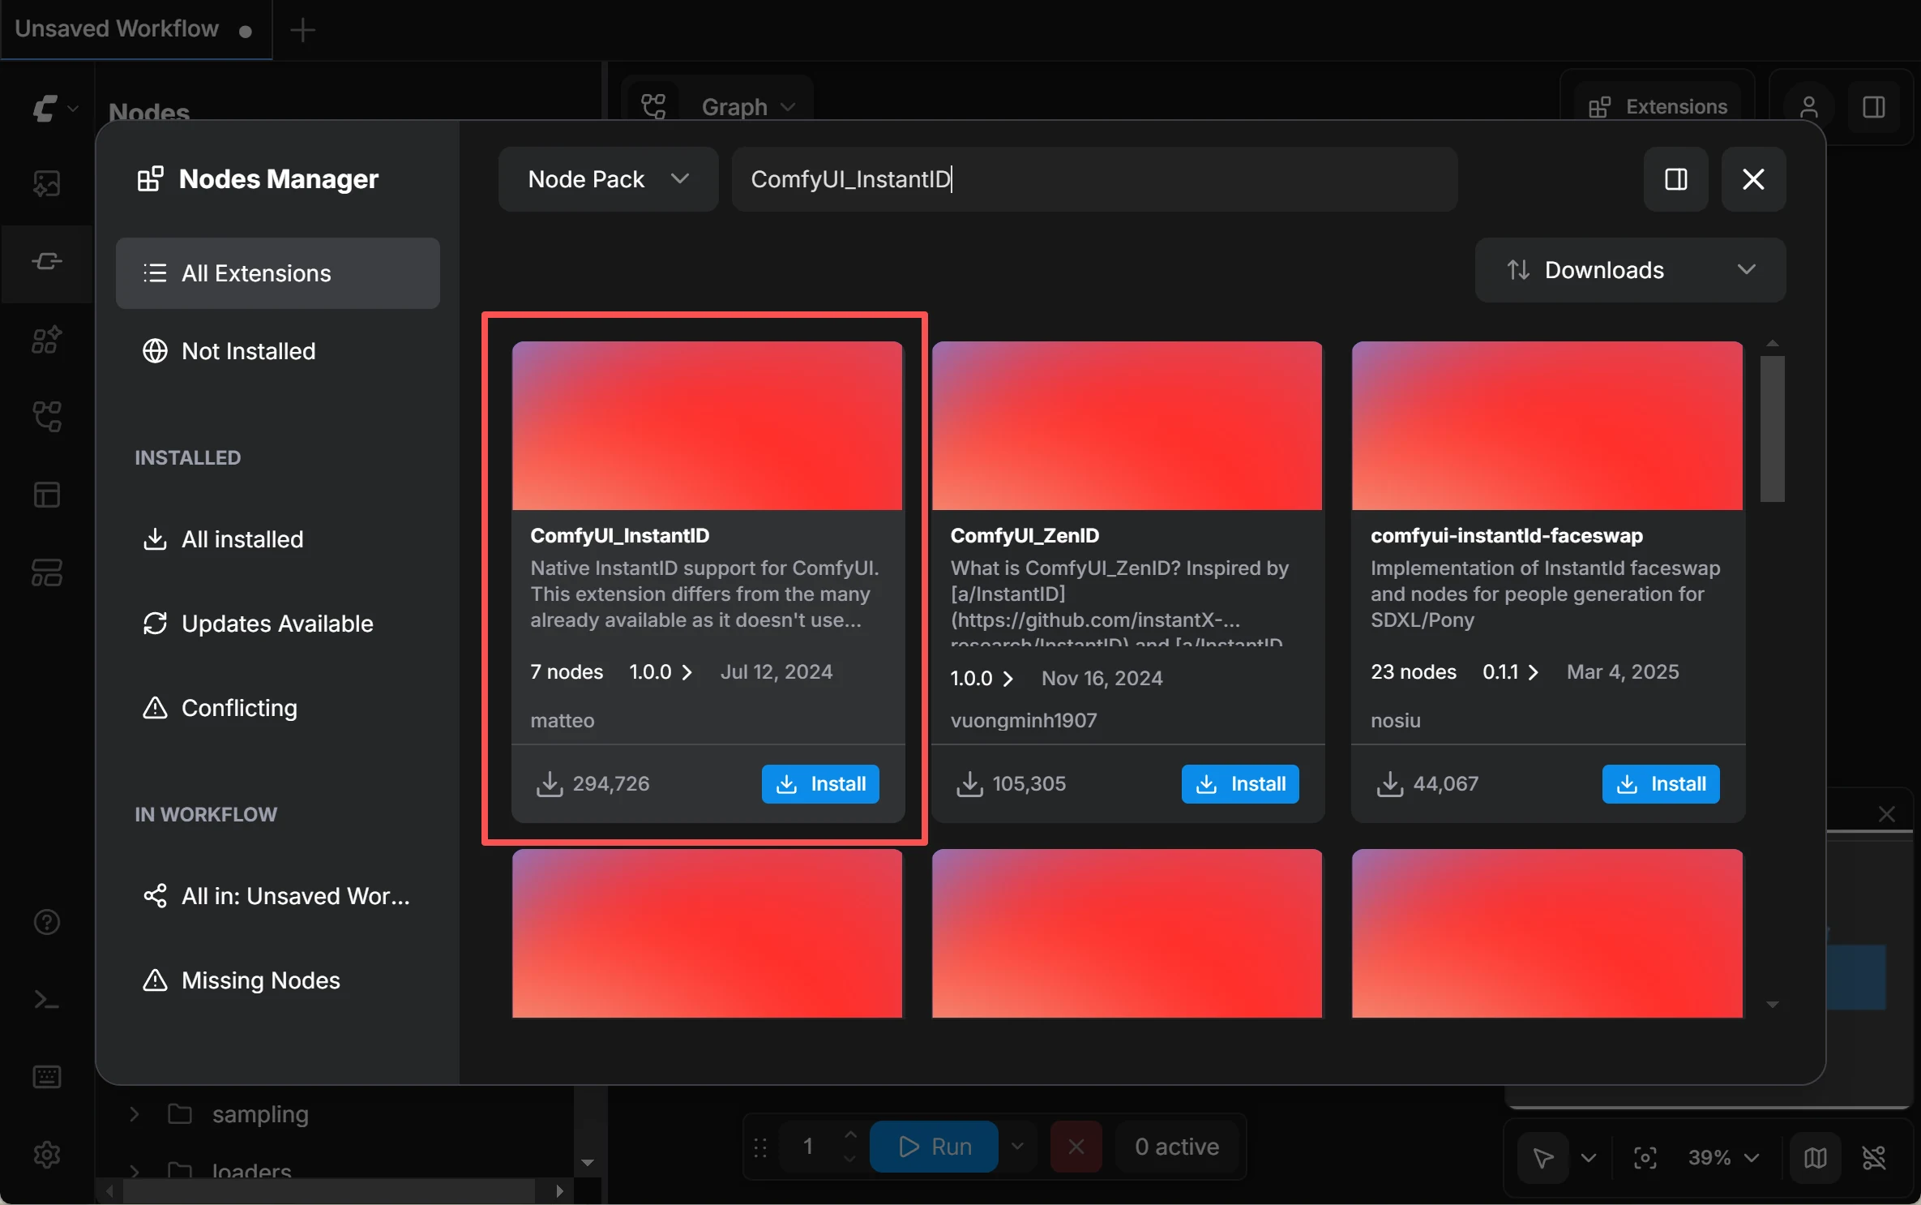Open the terminal panel icon in sidebar
Image resolution: width=1921 pixels, height=1205 pixels.
tap(46, 1001)
